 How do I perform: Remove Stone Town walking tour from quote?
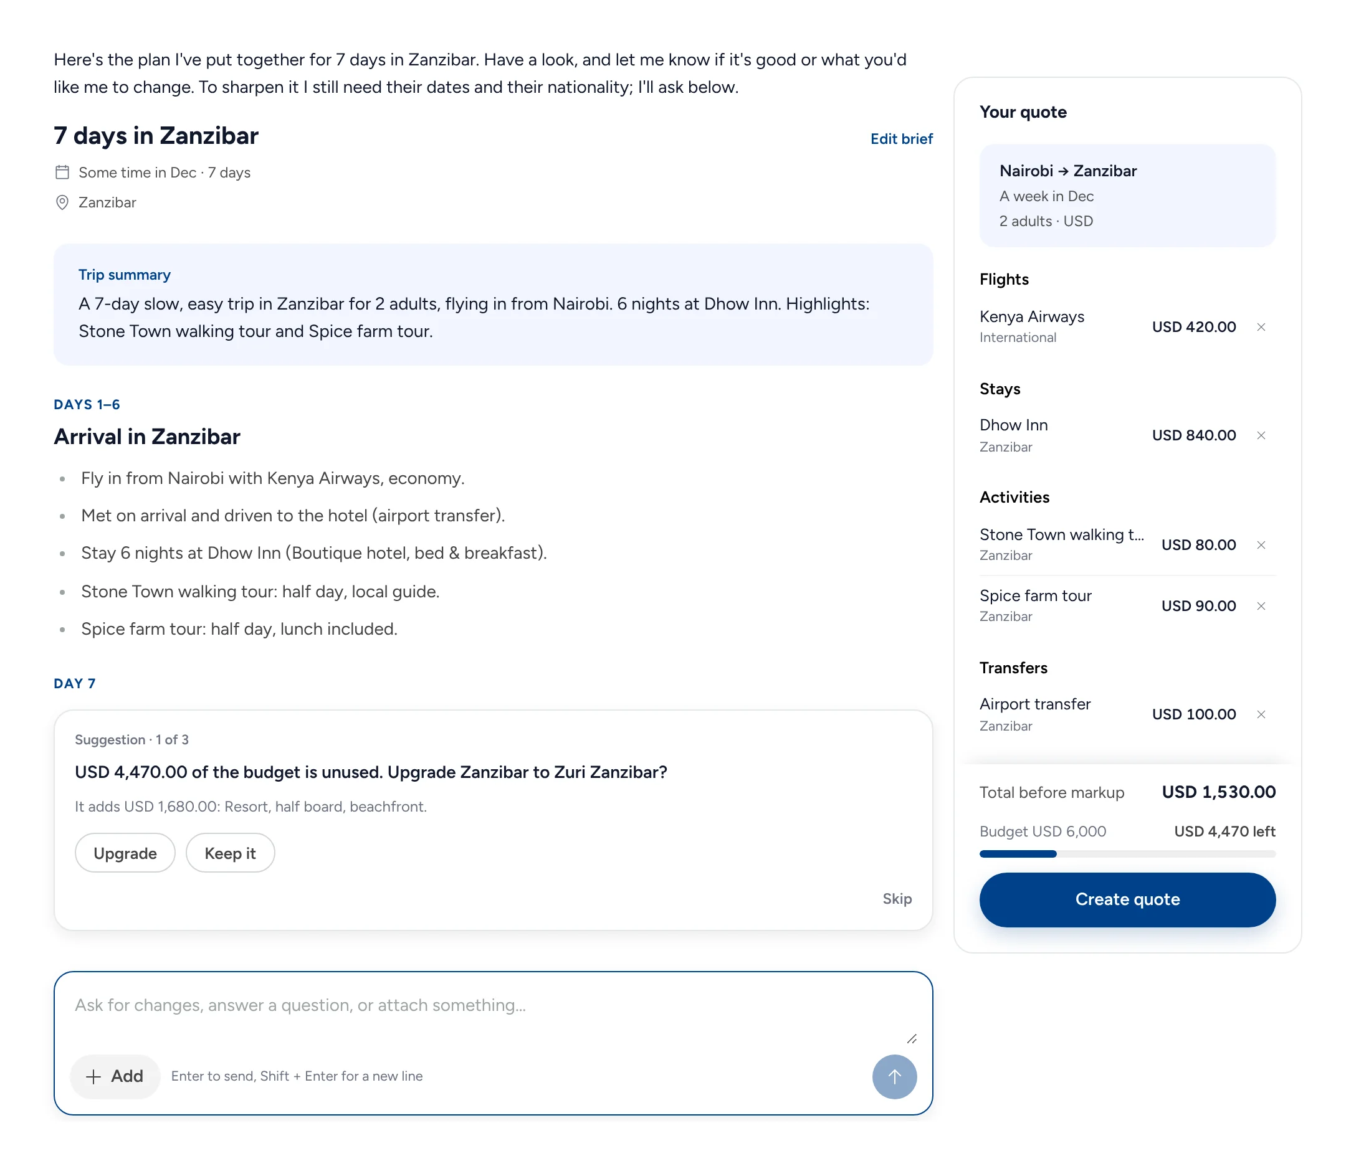[1261, 545]
